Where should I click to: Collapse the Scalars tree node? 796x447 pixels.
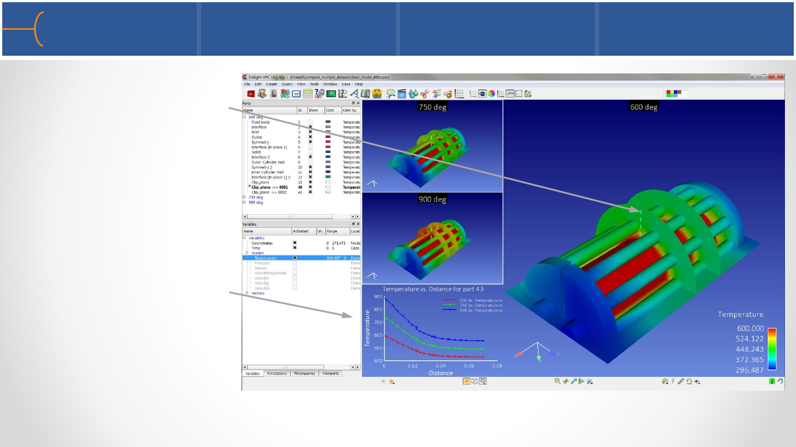(247, 253)
